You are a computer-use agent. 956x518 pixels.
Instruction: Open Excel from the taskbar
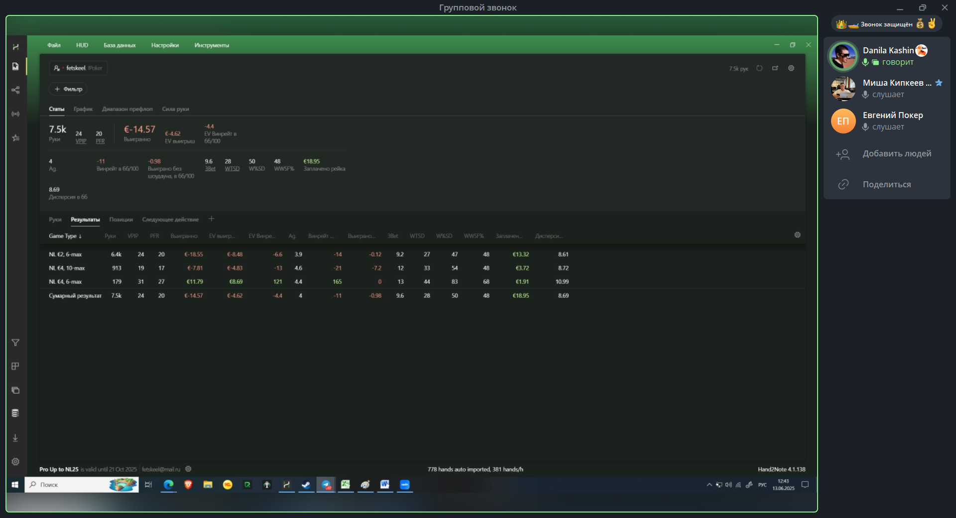[346, 485]
